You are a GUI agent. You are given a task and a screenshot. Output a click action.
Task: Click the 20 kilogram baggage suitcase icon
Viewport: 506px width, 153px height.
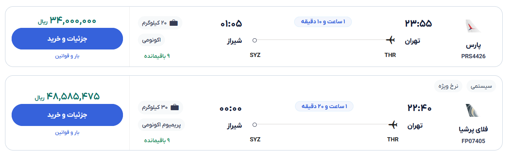[x=174, y=23]
